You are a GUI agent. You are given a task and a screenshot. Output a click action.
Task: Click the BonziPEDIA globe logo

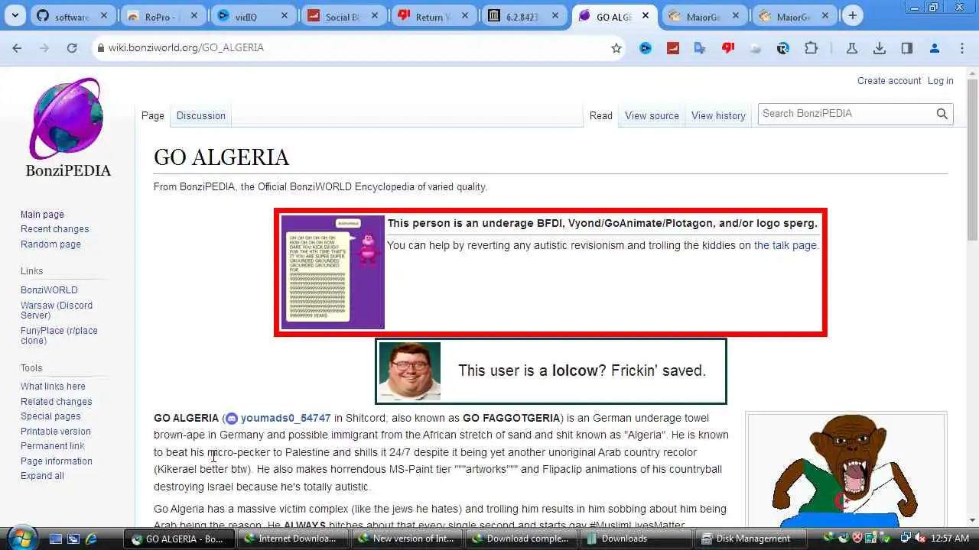point(66,118)
